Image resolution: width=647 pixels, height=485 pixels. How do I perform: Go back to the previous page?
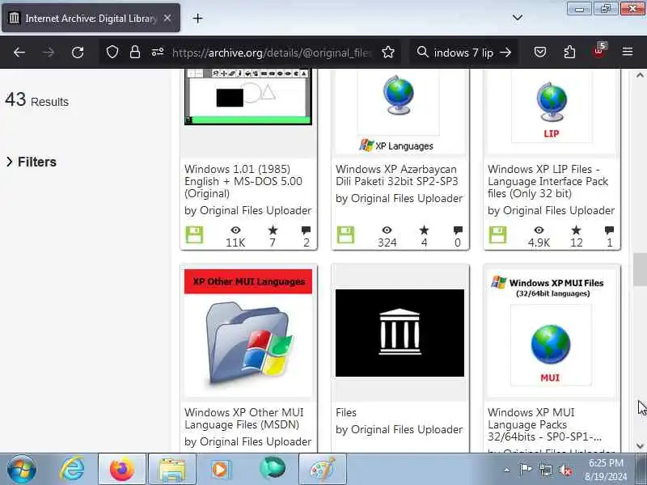tap(19, 53)
